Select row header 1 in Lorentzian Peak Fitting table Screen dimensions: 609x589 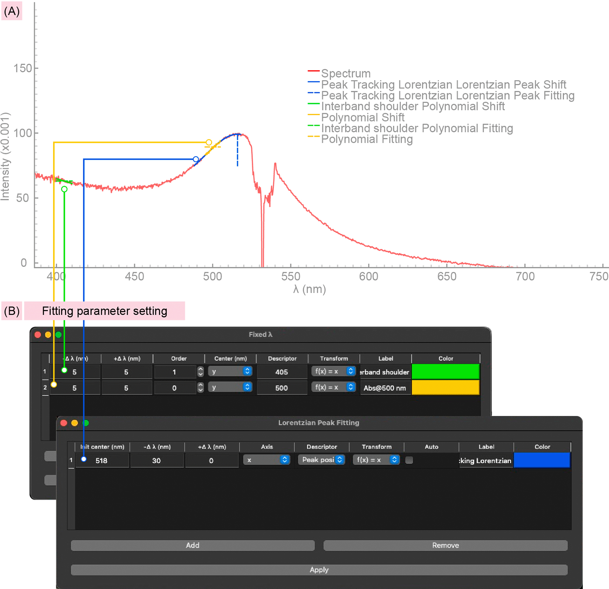click(71, 460)
